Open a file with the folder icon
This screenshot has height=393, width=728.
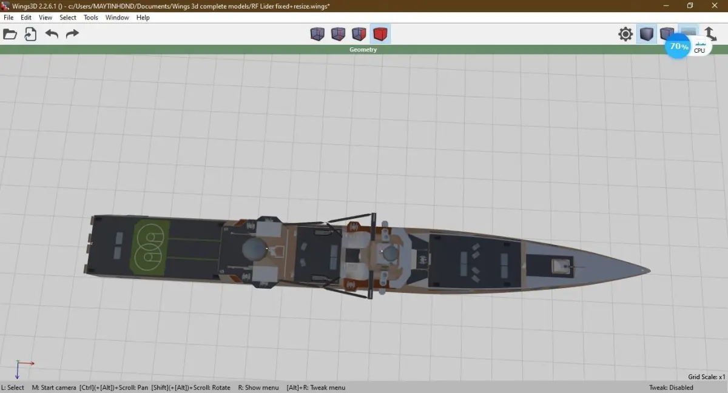click(10, 34)
